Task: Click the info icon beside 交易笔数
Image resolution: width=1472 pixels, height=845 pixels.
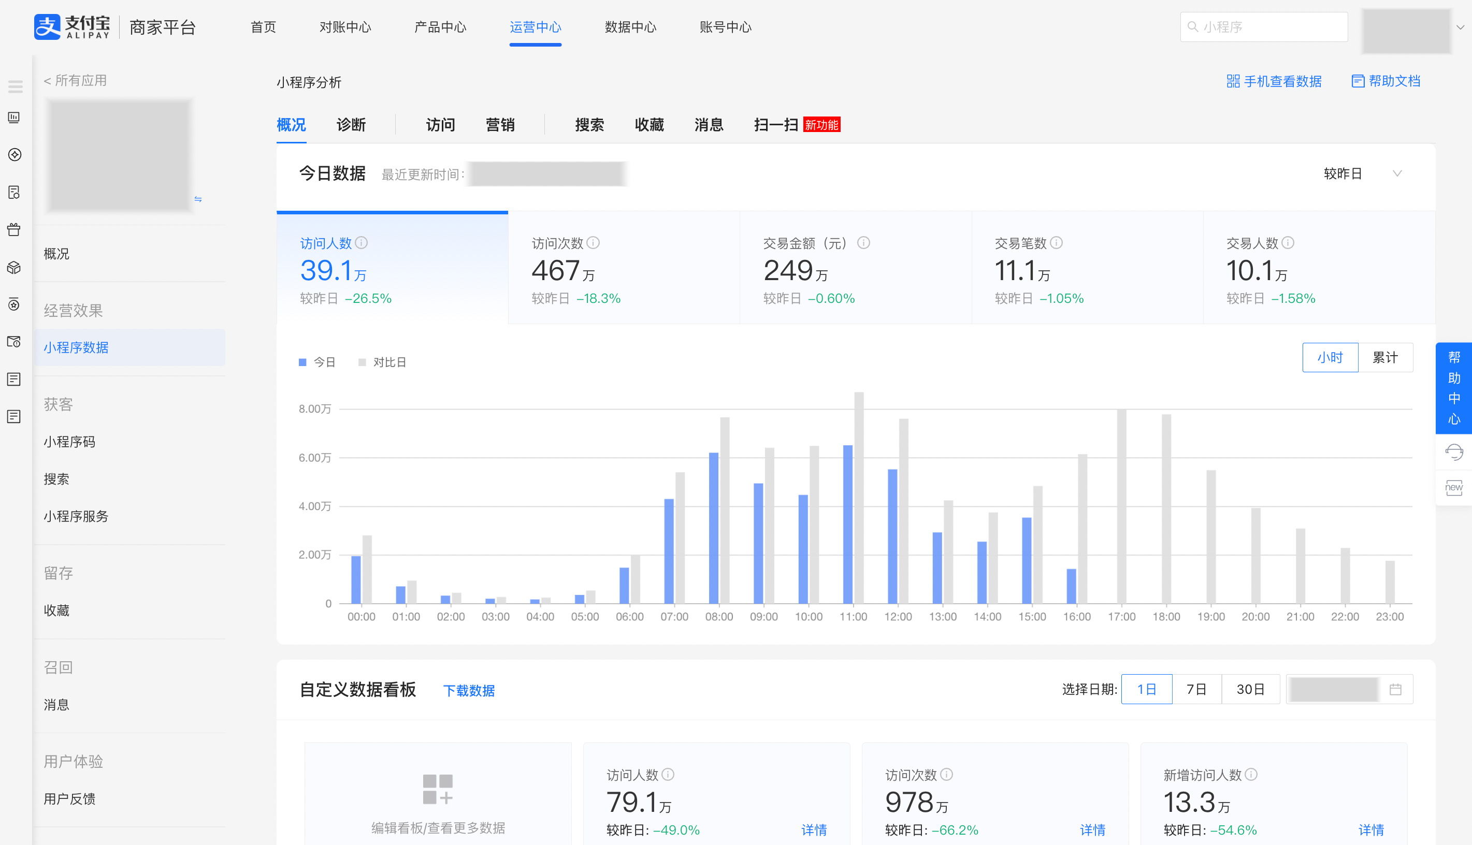Action: [x=1057, y=243]
